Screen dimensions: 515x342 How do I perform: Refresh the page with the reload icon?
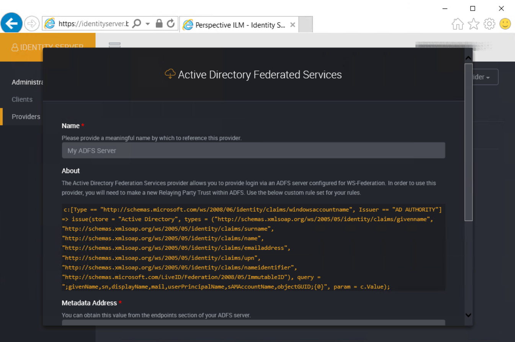click(171, 24)
